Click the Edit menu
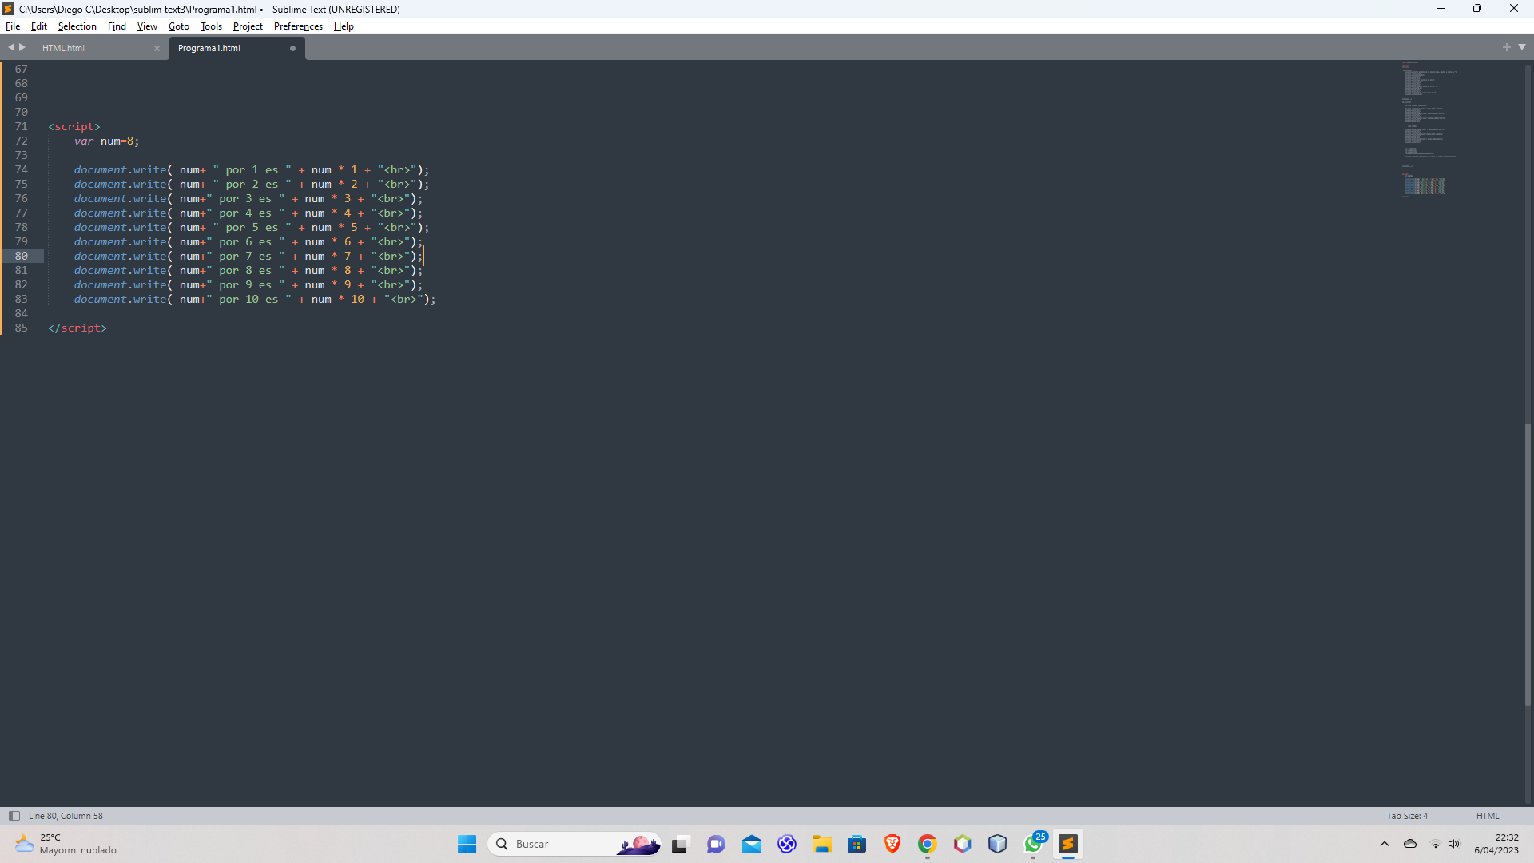 tap(39, 26)
